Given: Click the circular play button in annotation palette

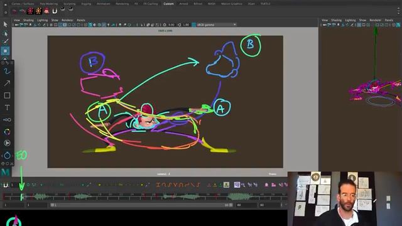Looking at the screenshot, I should [7, 143].
